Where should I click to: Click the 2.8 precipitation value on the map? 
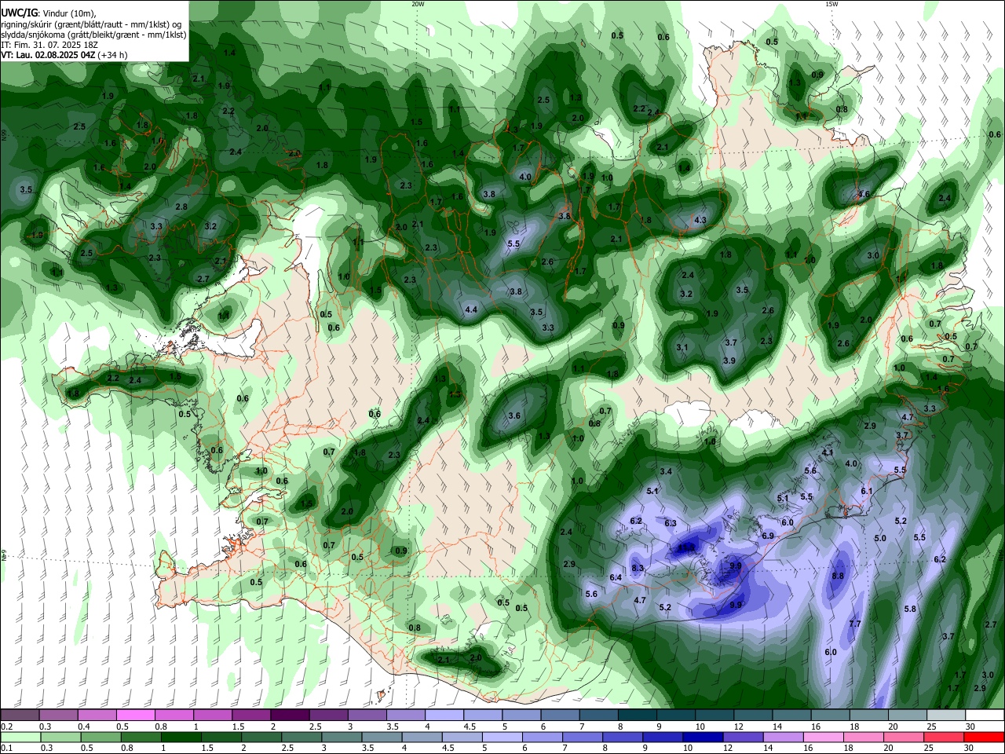pos(181,207)
